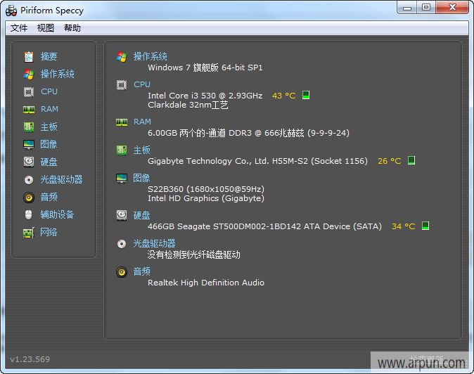Click the text Windows 7 旗舰版 64-bit SP1
Screen dimensions: 474x374
pyautogui.click(x=205, y=67)
